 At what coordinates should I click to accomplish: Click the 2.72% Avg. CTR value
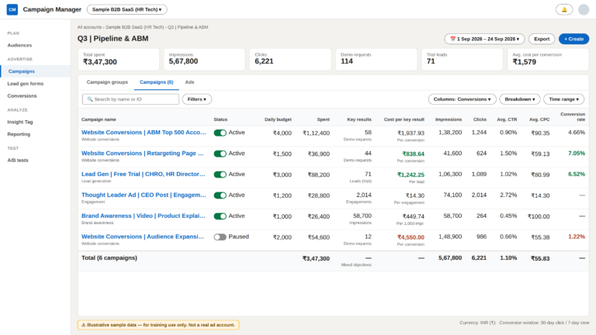[x=508, y=195]
